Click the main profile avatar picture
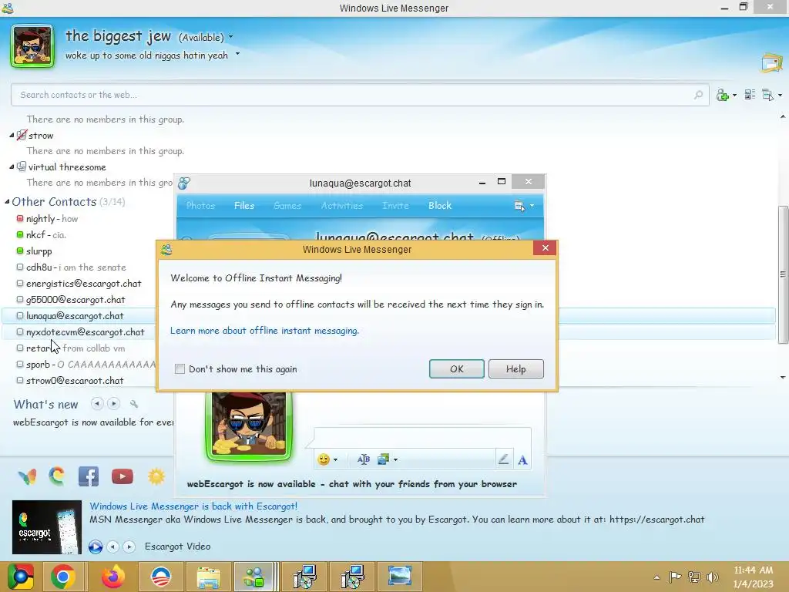 coord(32,45)
